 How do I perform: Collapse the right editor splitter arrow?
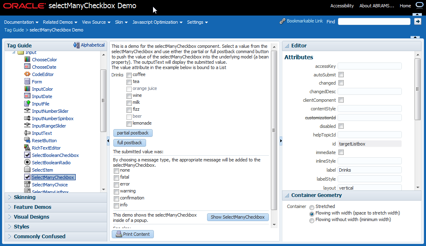point(281,141)
